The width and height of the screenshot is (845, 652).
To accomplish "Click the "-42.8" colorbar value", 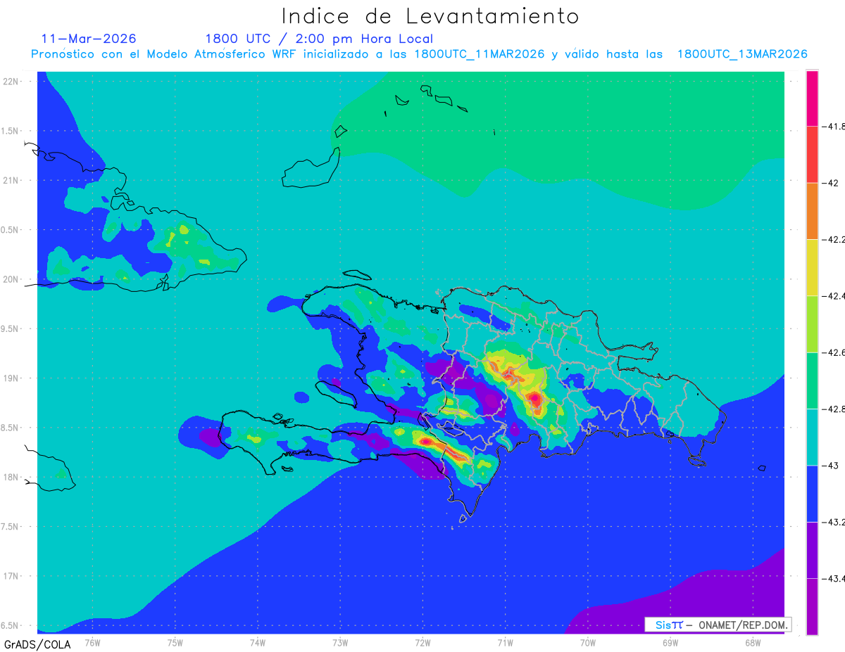I will 833,409.
